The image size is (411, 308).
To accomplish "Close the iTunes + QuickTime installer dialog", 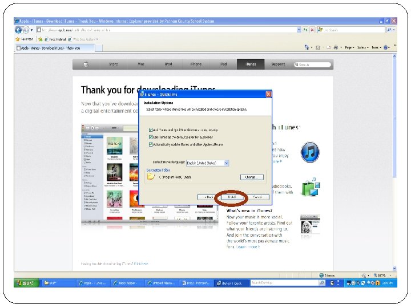I will (268, 94).
